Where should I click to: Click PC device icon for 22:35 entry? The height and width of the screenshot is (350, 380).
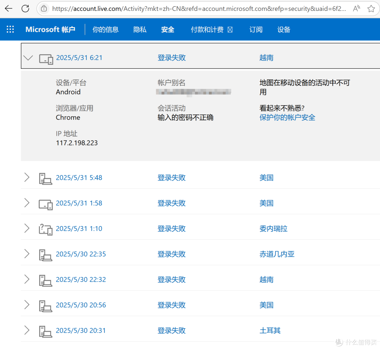coord(45,256)
